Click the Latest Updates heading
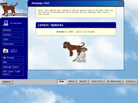This screenshot has height=103, width=138. pyautogui.click(x=51, y=25)
